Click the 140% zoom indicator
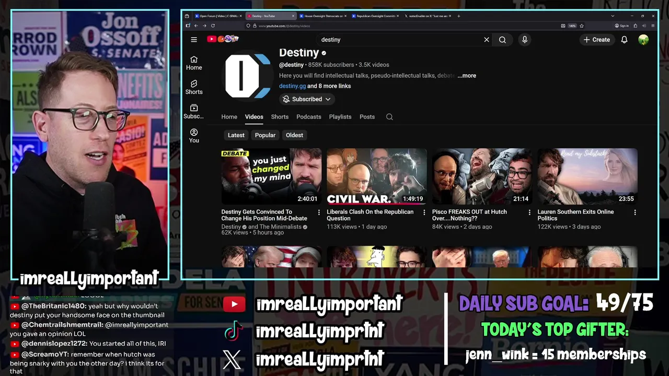This screenshot has height=376, width=669. pyautogui.click(x=572, y=26)
